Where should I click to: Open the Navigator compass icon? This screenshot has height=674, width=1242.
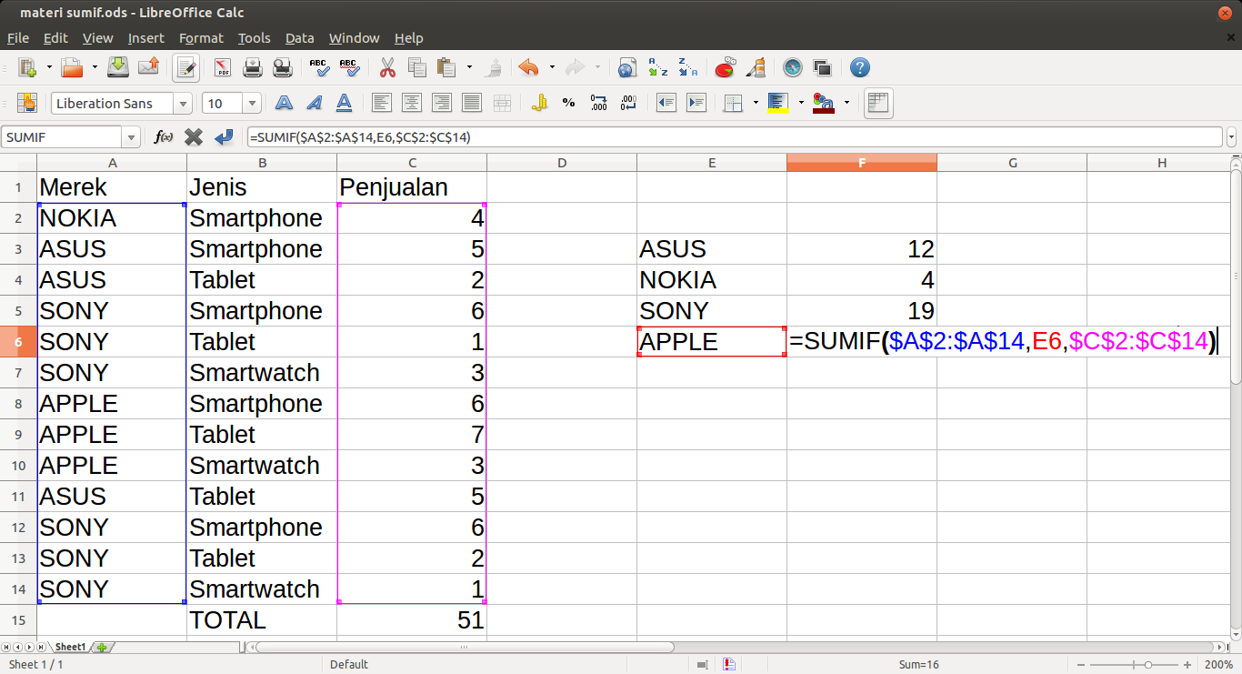coord(793,67)
